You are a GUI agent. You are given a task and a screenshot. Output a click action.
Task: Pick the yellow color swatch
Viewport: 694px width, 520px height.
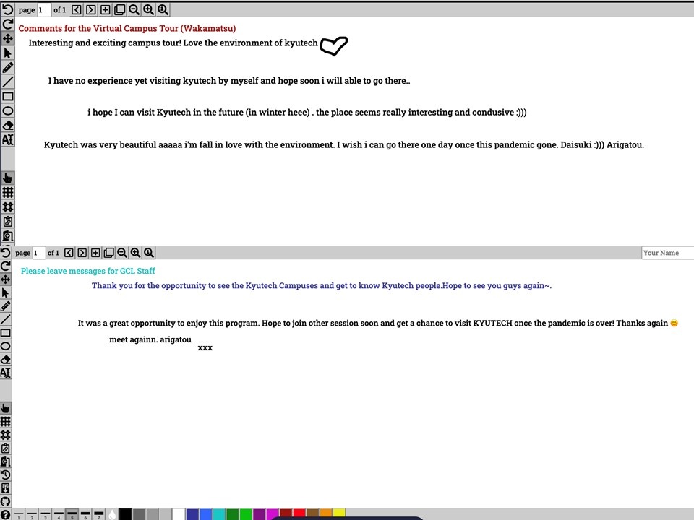(x=339, y=513)
